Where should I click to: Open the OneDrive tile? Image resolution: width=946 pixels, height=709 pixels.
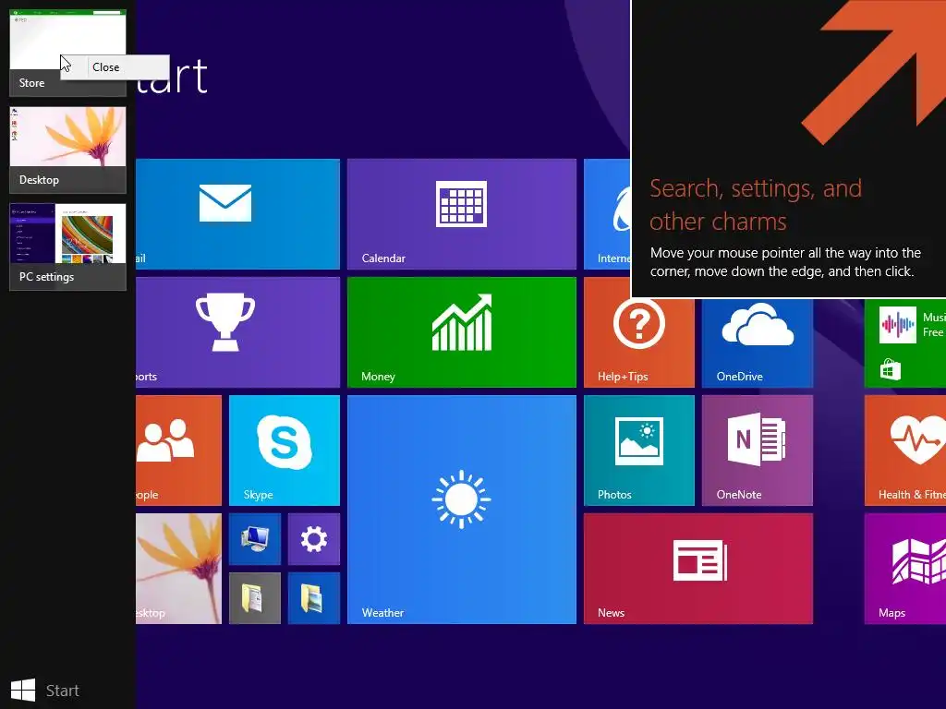point(758,342)
